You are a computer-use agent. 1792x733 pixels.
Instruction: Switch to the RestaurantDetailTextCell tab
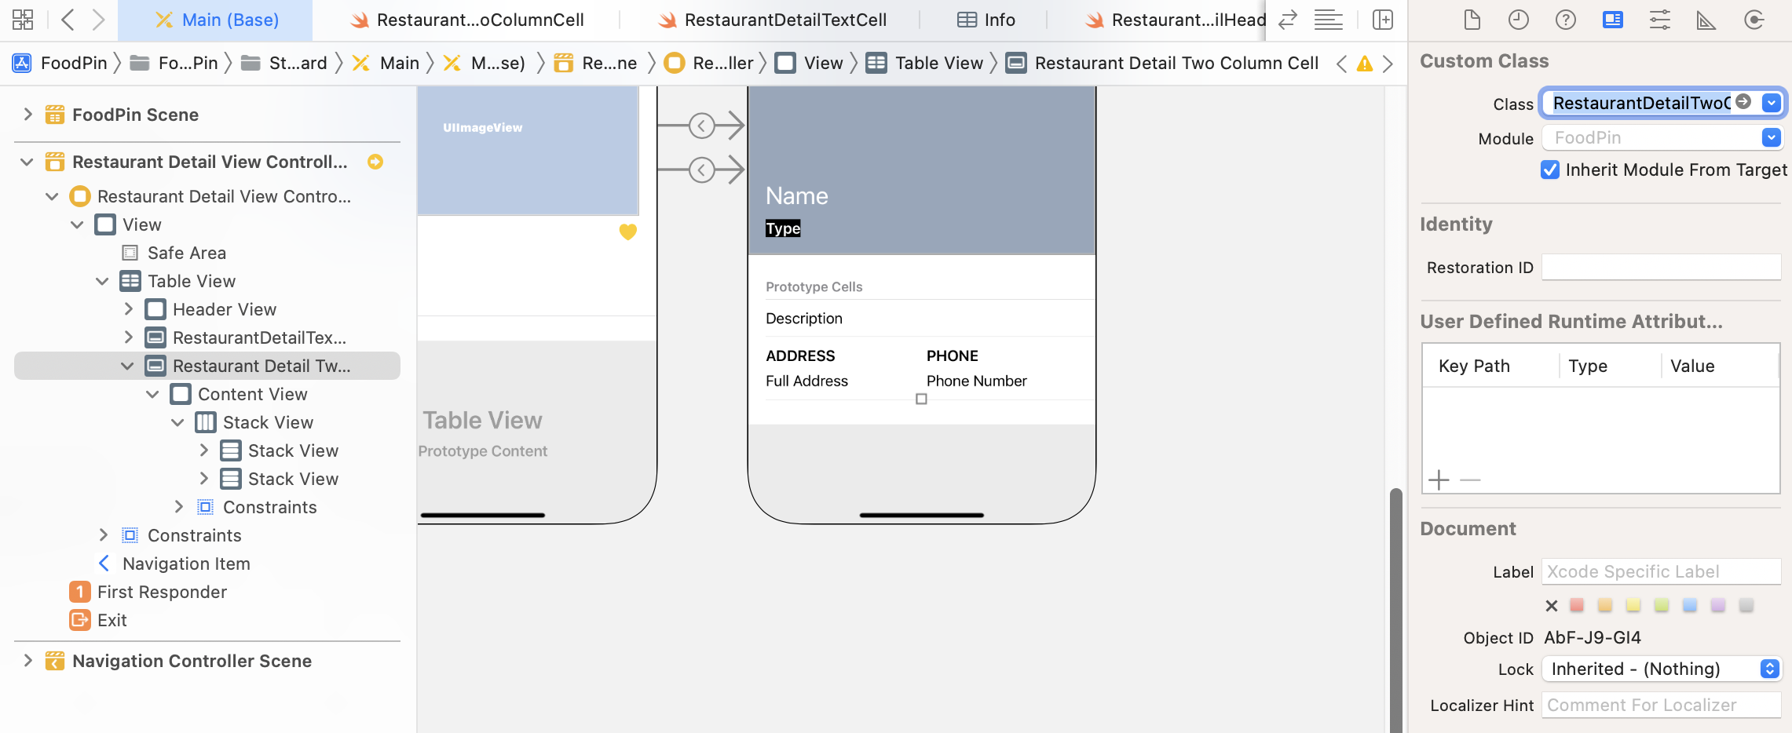click(773, 20)
